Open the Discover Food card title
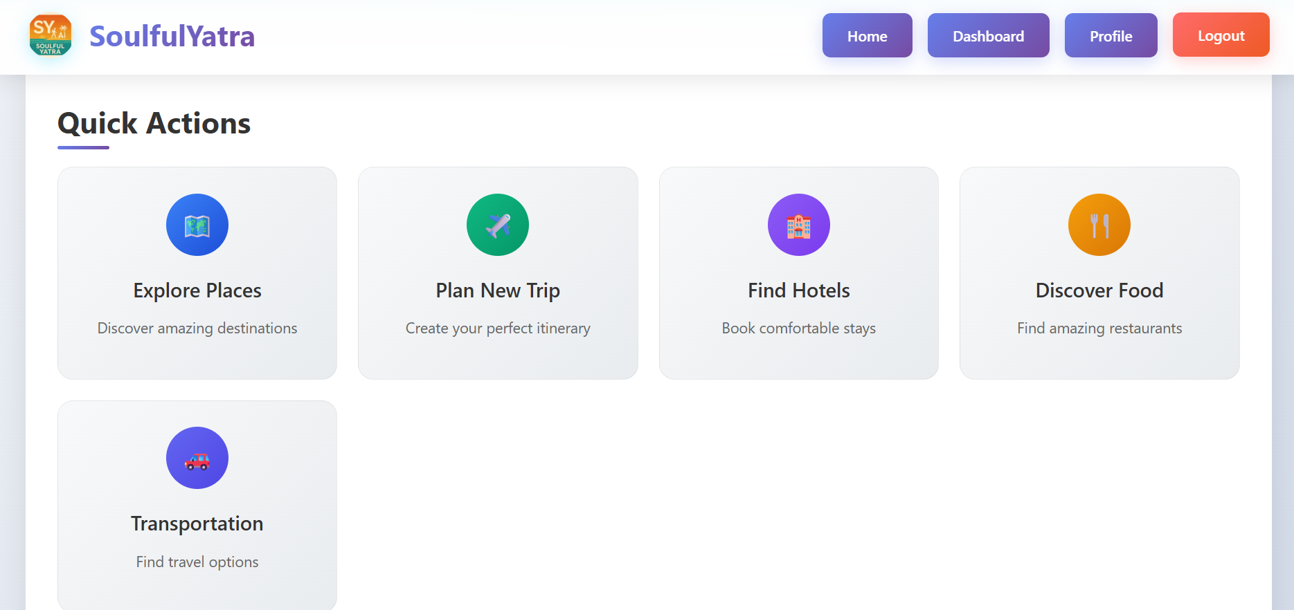1294x610 pixels. tap(1099, 290)
